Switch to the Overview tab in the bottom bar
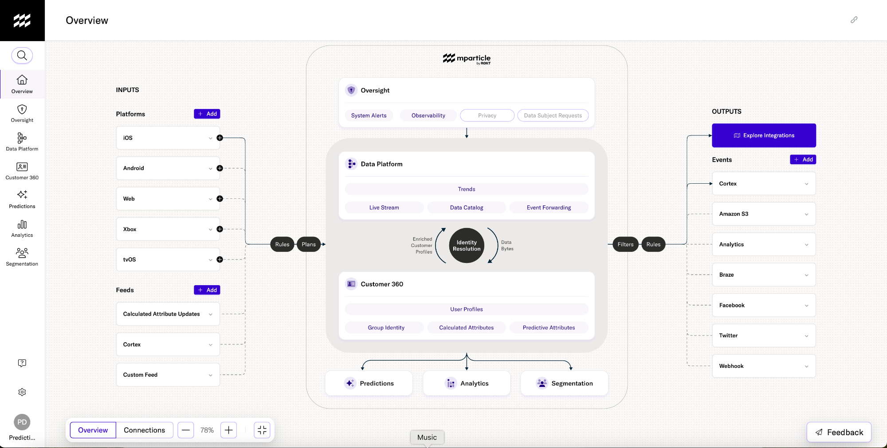887x448 pixels. (93, 430)
